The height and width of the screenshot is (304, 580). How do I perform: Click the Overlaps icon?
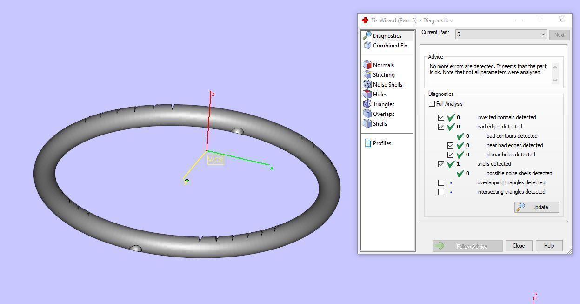click(367, 114)
